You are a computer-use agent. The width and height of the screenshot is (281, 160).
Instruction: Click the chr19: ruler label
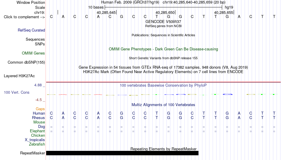(40, 12)
